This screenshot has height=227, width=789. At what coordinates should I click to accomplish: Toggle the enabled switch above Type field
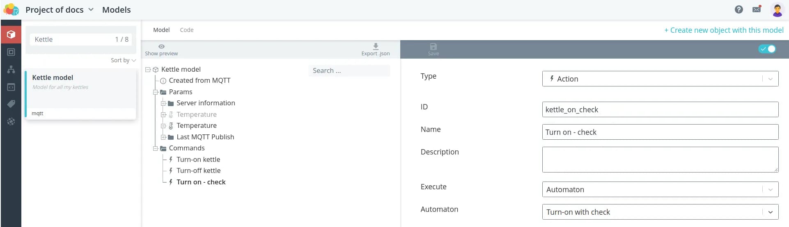point(767,49)
